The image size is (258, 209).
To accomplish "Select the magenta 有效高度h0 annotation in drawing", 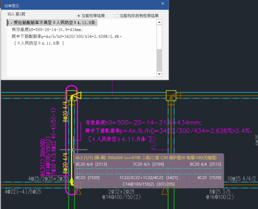I will pos(143,123).
